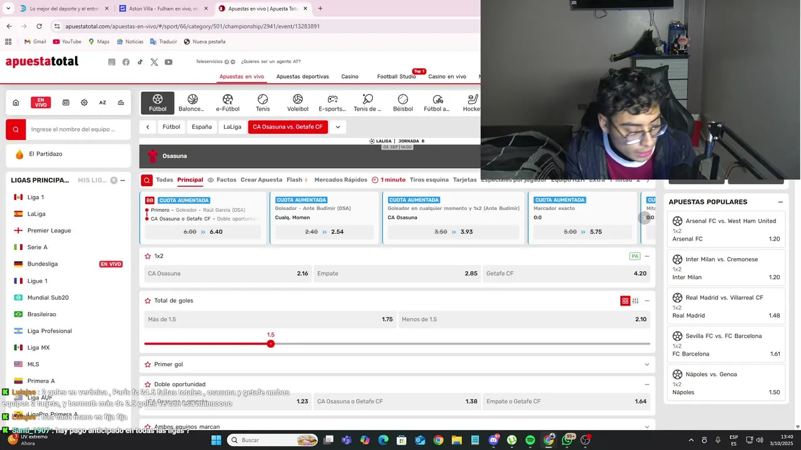Select Más de 1.5 at 1.75
The width and height of the screenshot is (801, 450).
click(x=270, y=319)
